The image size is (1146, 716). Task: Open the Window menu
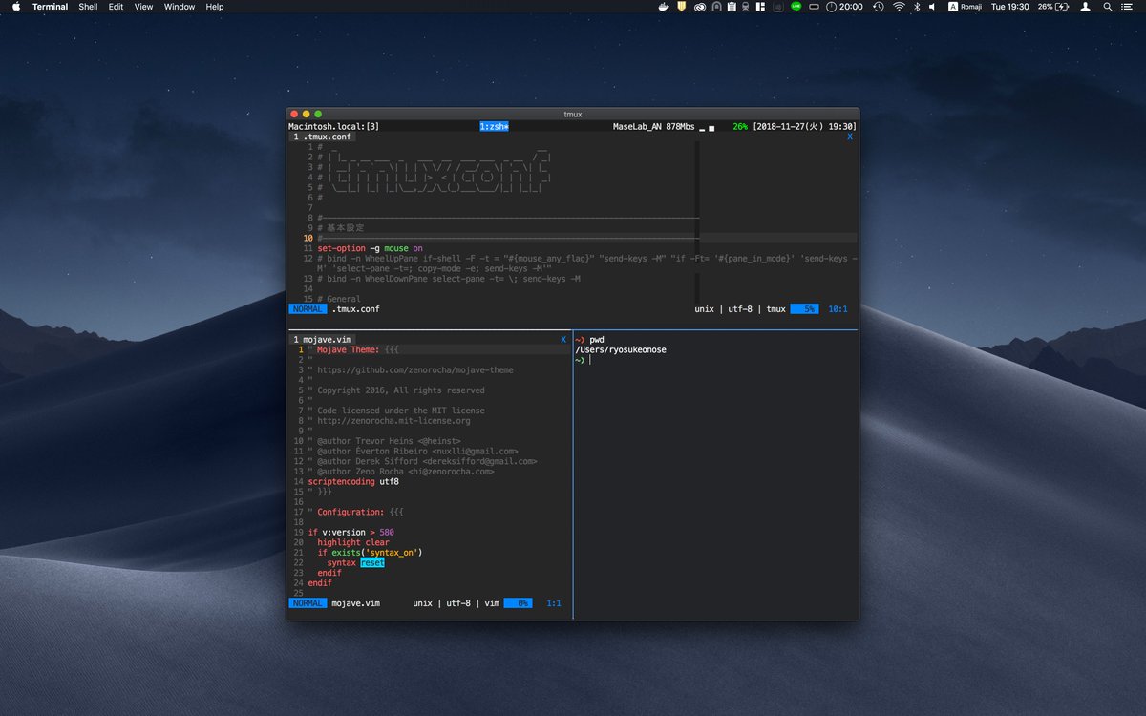(179, 7)
